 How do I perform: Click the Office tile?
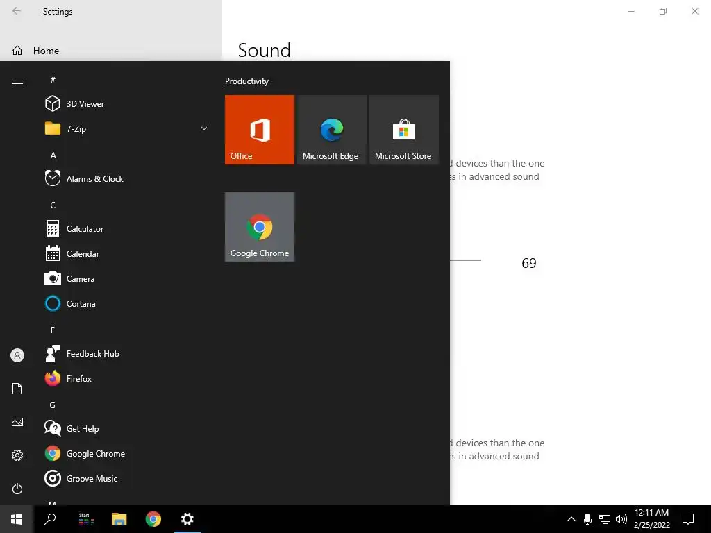point(260,130)
